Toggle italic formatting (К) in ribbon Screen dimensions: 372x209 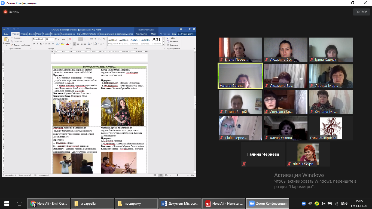click(37, 44)
